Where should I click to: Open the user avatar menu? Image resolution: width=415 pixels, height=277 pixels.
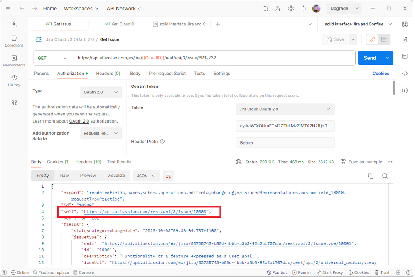(x=316, y=8)
